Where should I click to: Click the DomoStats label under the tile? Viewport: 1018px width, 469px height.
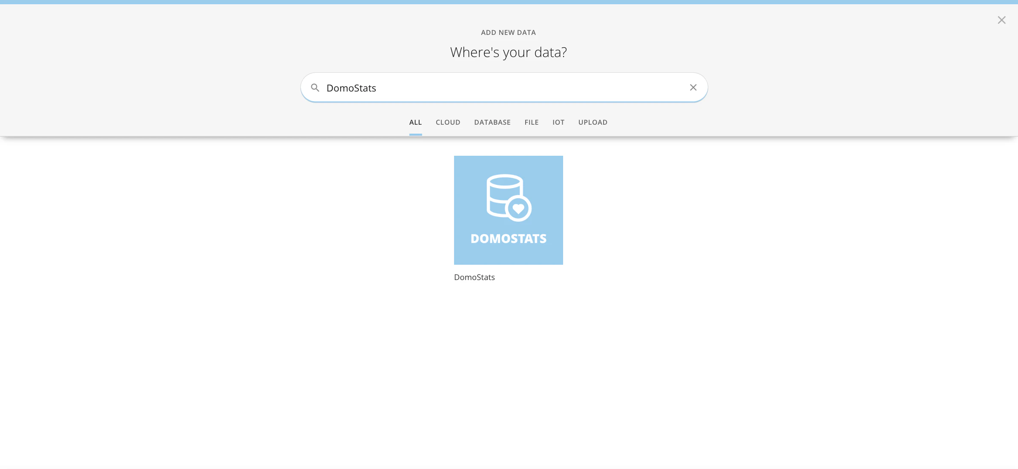(x=474, y=277)
